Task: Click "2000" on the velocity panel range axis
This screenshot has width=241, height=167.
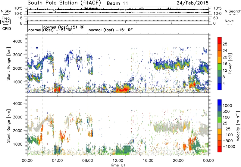Action: pos(17,131)
